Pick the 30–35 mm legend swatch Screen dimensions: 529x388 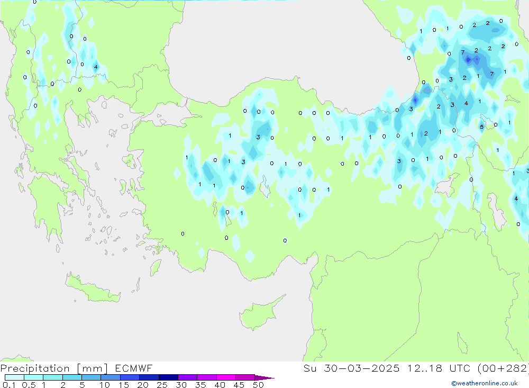tap(188, 377)
